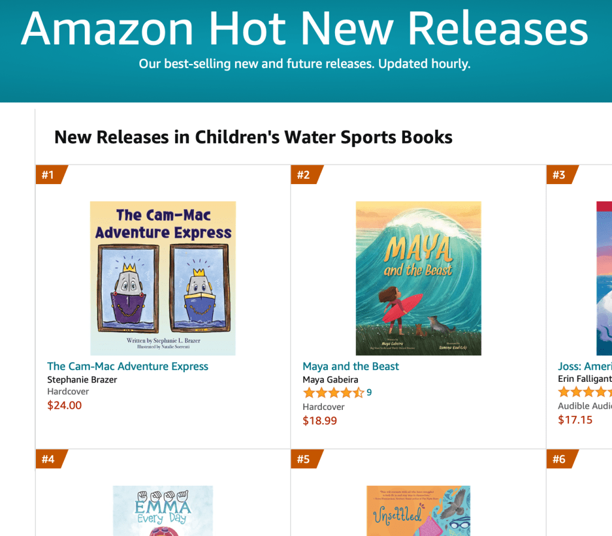Open the Emma Every Day book cover

point(163,511)
